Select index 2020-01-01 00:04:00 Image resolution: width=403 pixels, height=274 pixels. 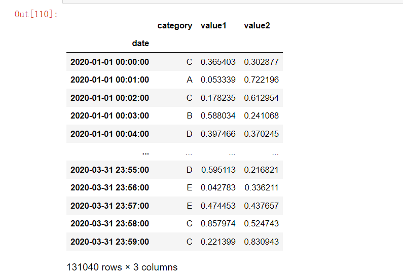click(109, 134)
